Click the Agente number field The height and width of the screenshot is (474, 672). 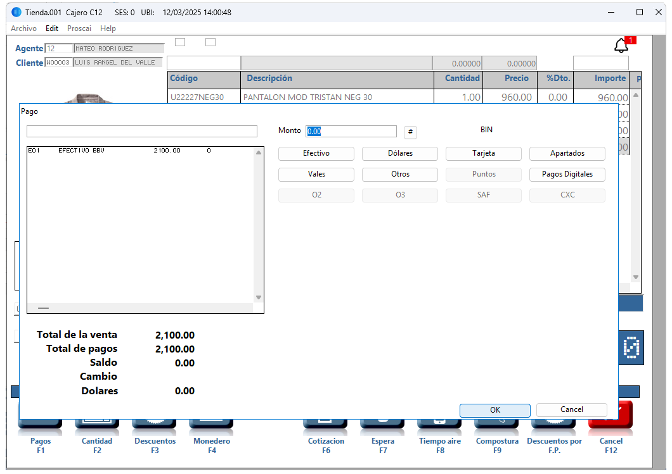point(59,48)
